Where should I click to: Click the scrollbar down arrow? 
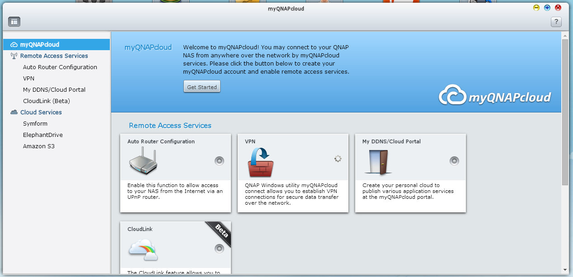(565, 270)
